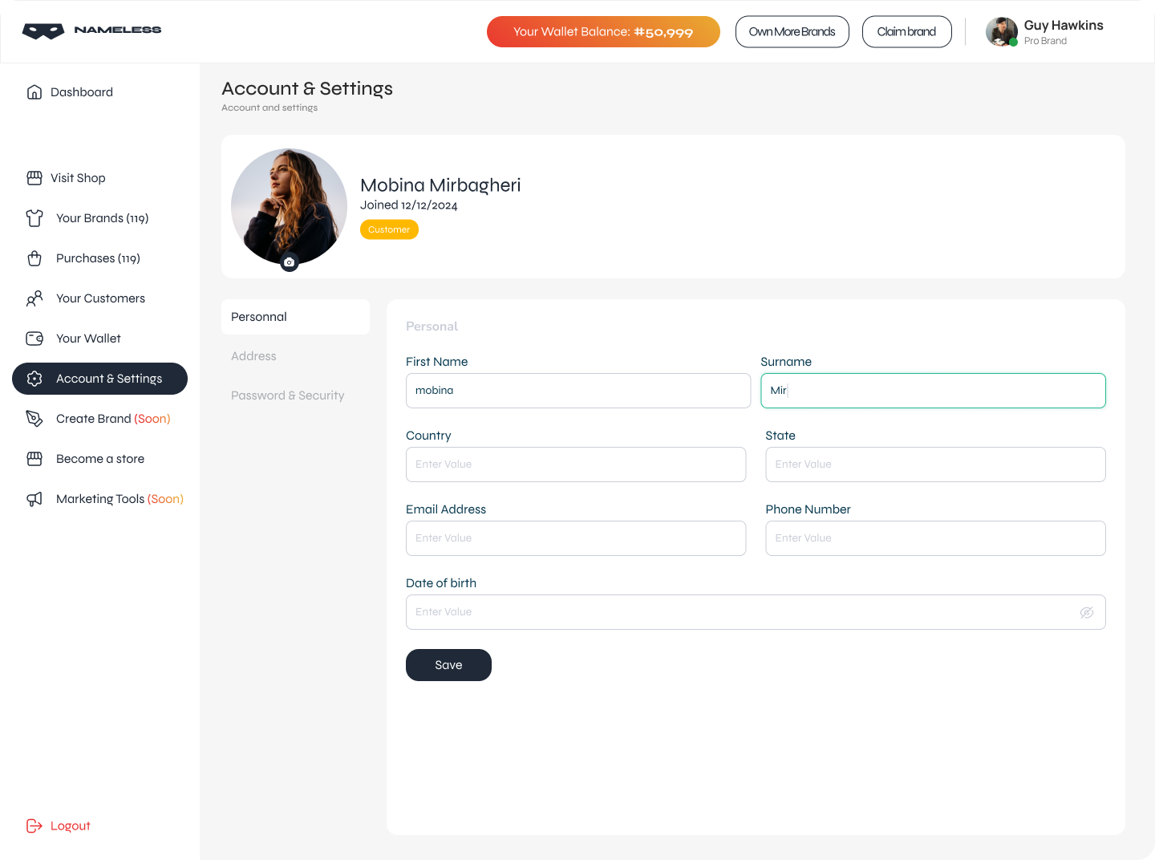Screen dimensions: 1155x860
Task: Click the Visit Shop storefront icon
Action: tap(34, 178)
